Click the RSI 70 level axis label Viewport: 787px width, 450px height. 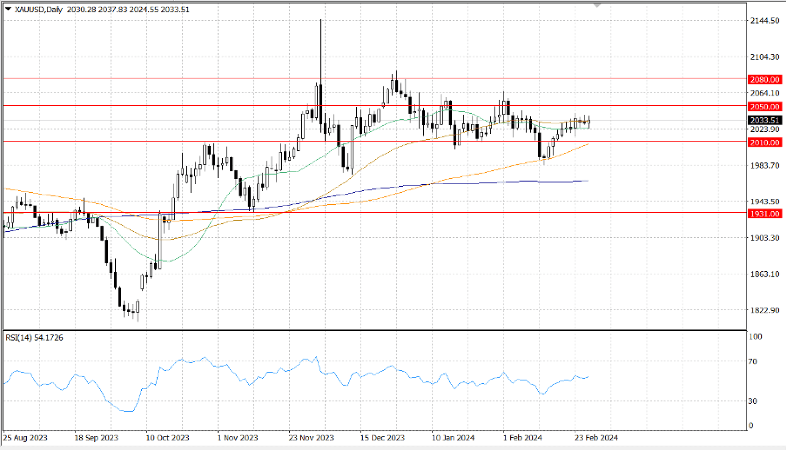coord(753,361)
